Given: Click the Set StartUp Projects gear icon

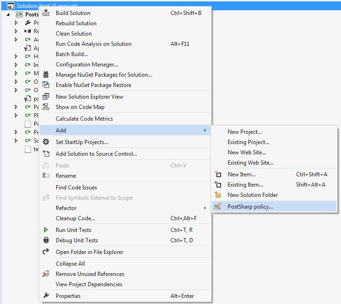Looking at the screenshot, I should [x=46, y=142].
